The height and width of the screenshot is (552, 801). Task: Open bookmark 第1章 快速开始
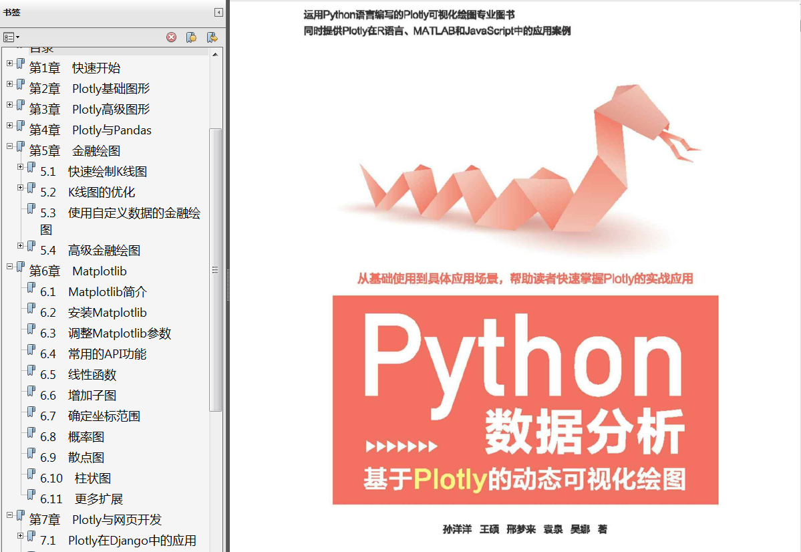click(x=75, y=68)
